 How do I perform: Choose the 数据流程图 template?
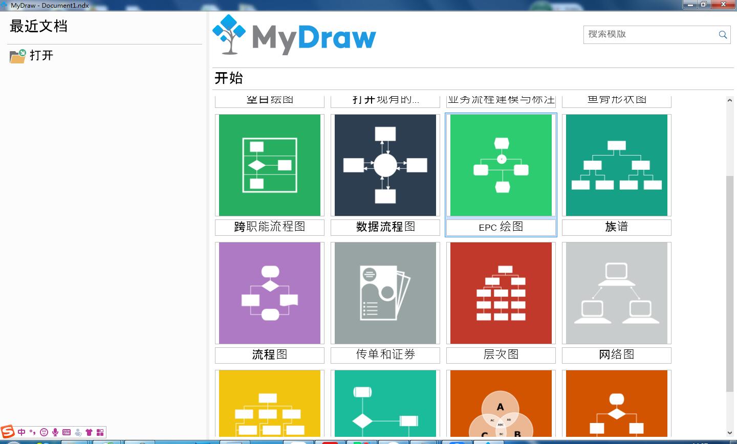[385, 174]
